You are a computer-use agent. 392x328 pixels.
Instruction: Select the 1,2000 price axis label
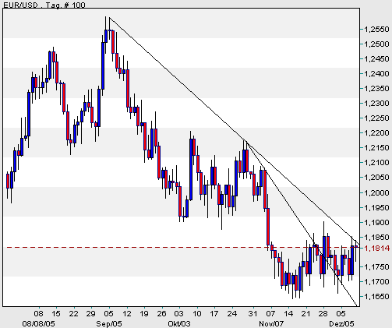click(x=376, y=192)
